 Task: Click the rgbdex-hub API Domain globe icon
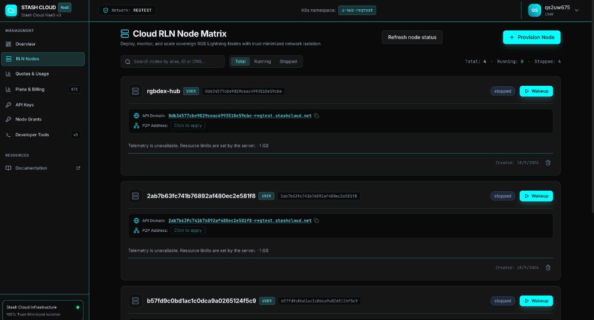[136, 116]
